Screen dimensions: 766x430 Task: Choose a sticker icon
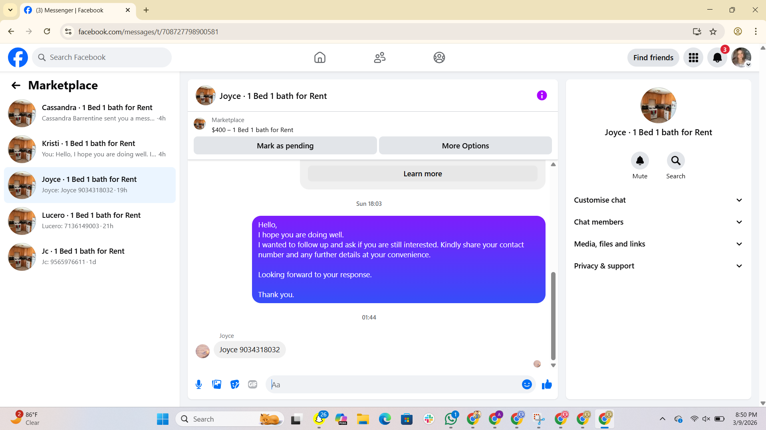(235, 385)
